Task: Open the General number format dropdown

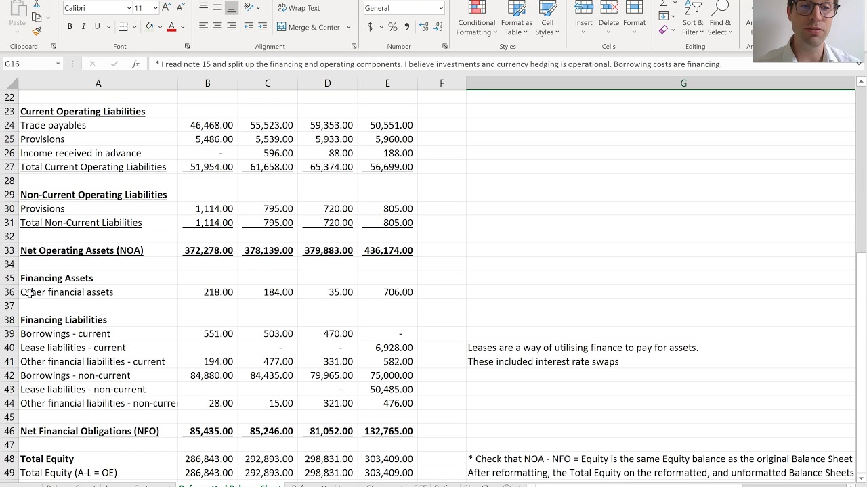Action: click(441, 8)
